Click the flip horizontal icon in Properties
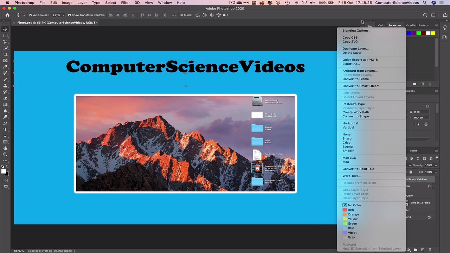The image size is (450, 253). tap(417, 124)
